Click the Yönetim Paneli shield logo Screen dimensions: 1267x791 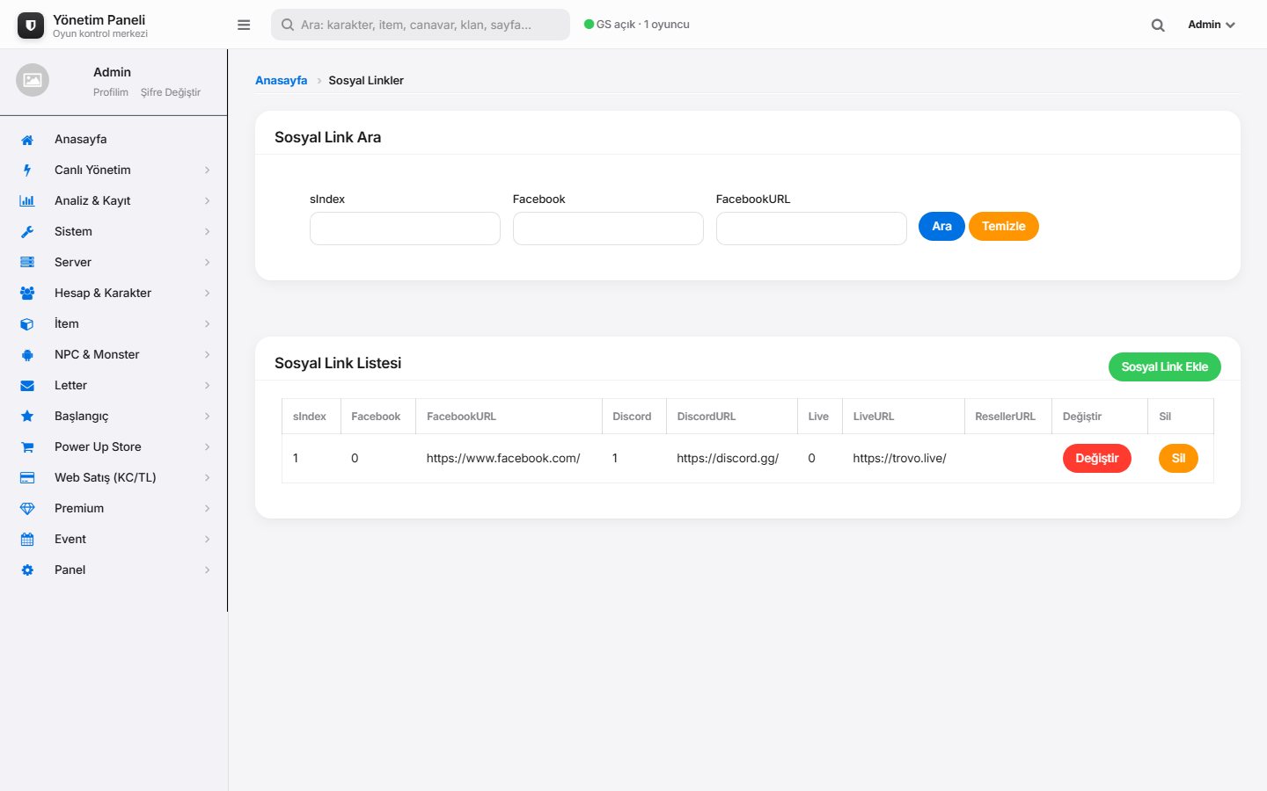(31, 25)
